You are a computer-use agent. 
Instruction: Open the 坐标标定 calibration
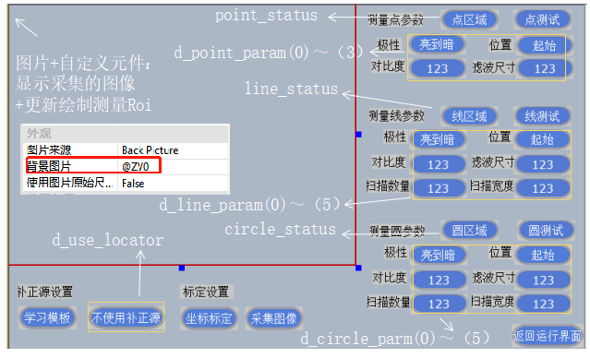pyautogui.click(x=209, y=318)
